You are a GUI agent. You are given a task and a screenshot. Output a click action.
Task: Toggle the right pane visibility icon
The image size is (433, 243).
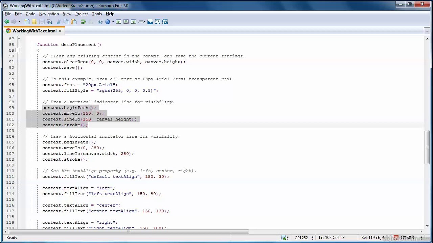click(x=133, y=22)
